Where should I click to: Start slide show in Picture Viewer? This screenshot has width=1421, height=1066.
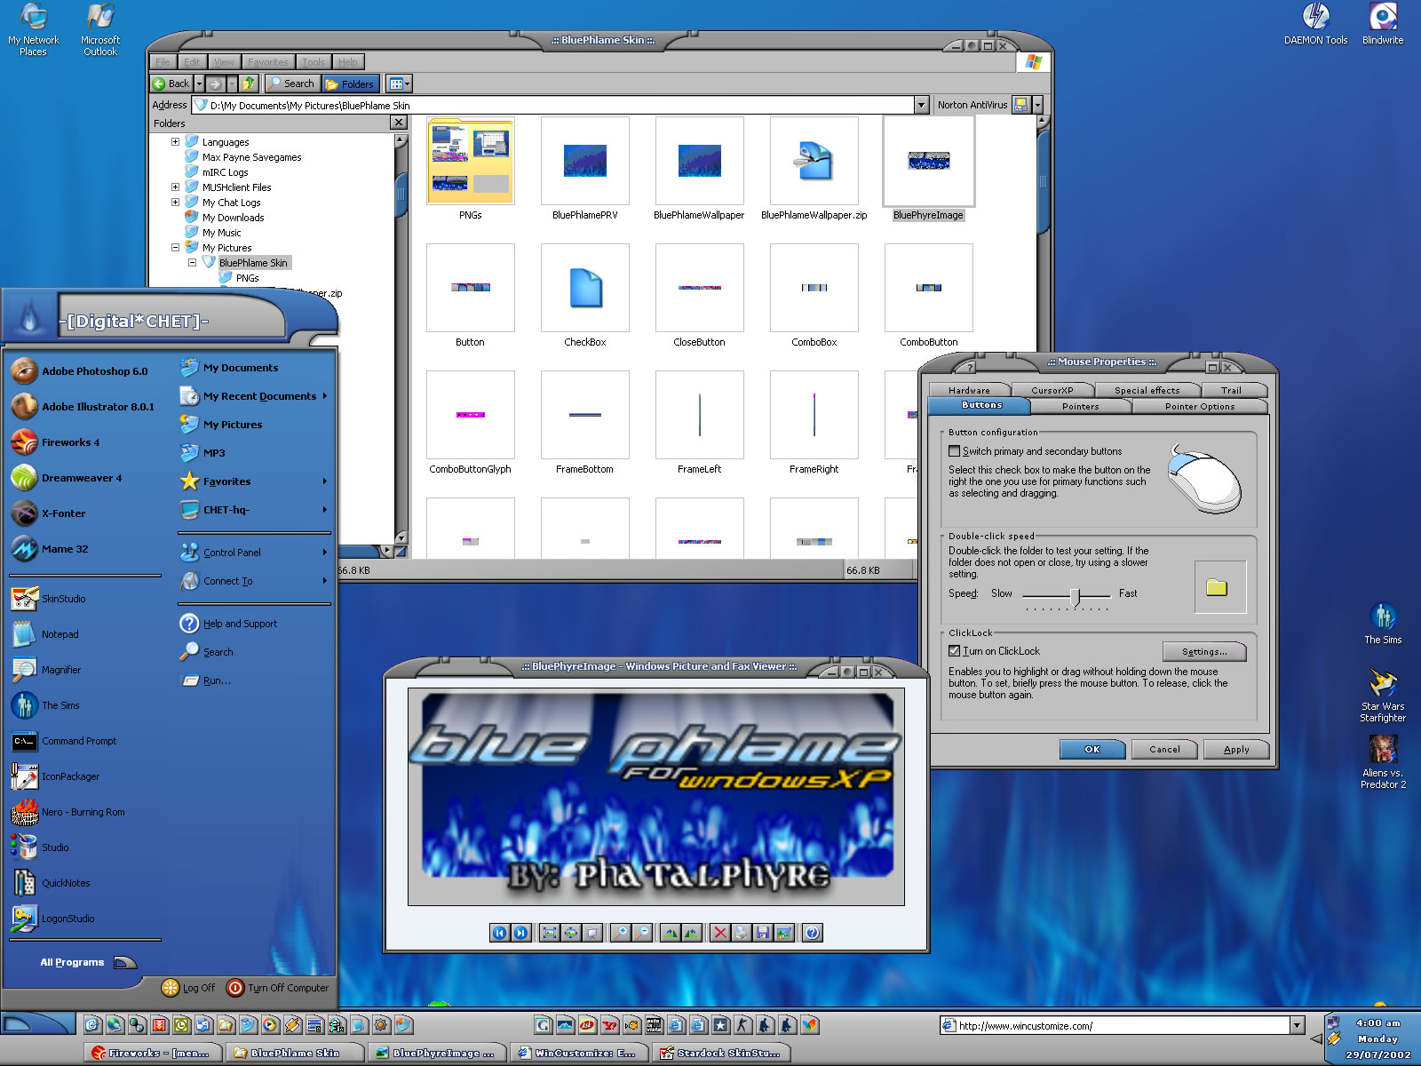click(x=592, y=933)
